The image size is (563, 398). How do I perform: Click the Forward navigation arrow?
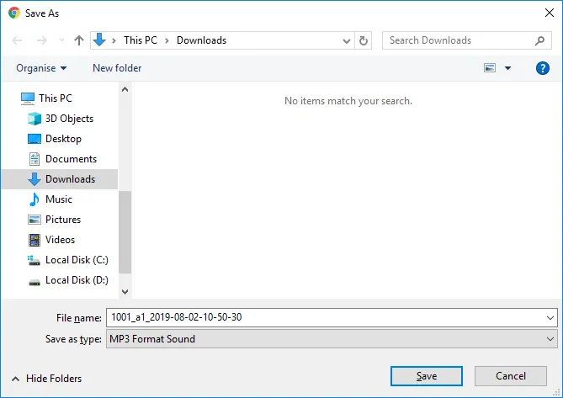pyautogui.click(x=42, y=40)
